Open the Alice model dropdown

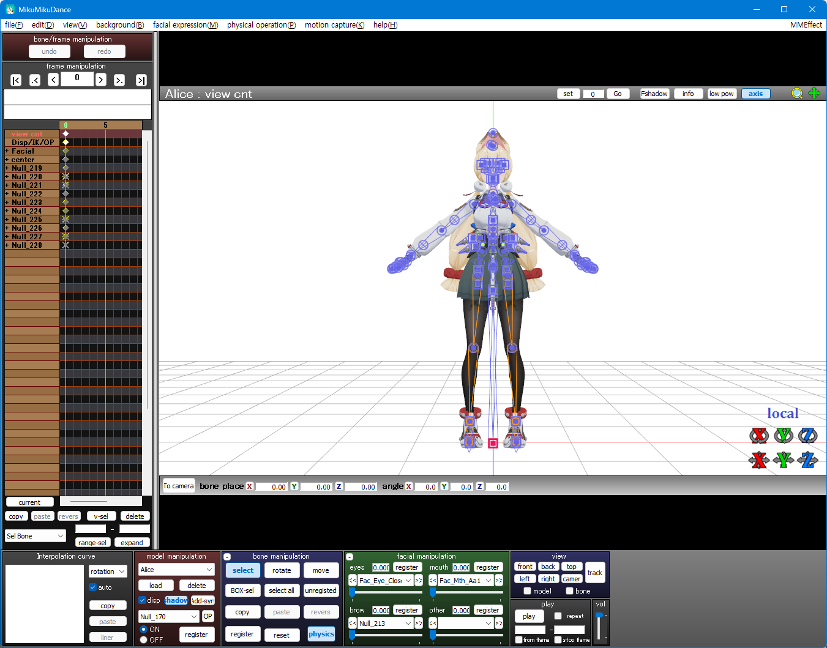[176, 570]
